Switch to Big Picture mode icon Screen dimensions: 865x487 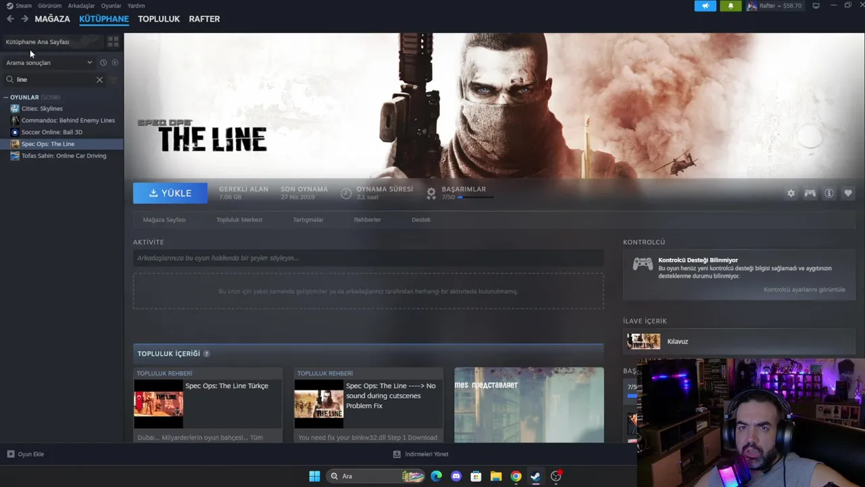pyautogui.click(x=816, y=5)
